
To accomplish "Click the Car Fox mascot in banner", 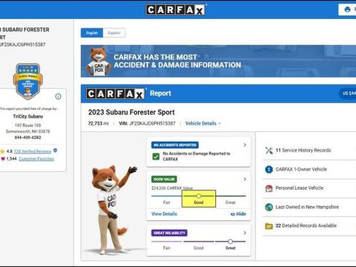I will (x=98, y=61).
